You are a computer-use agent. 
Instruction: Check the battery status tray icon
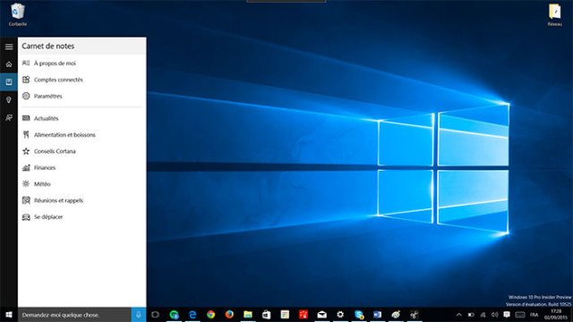(471, 315)
